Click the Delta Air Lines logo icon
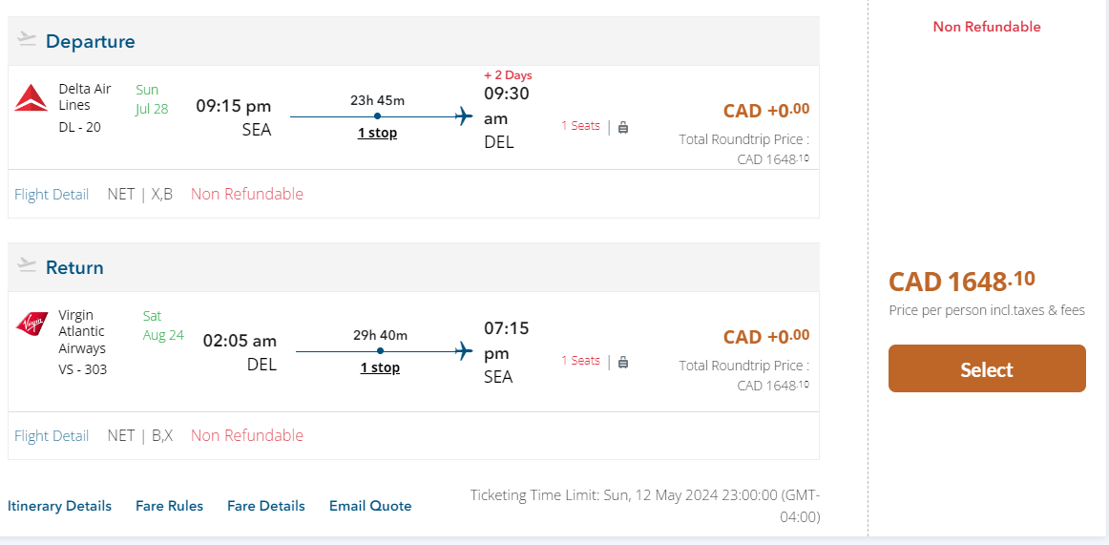This screenshot has width=1109, height=545. pyautogui.click(x=31, y=97)
